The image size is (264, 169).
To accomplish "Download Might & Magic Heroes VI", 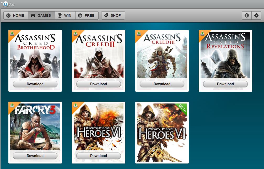I will coord(99,156).
